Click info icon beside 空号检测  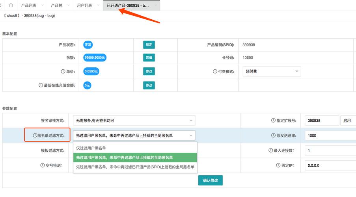coord(43,165)
